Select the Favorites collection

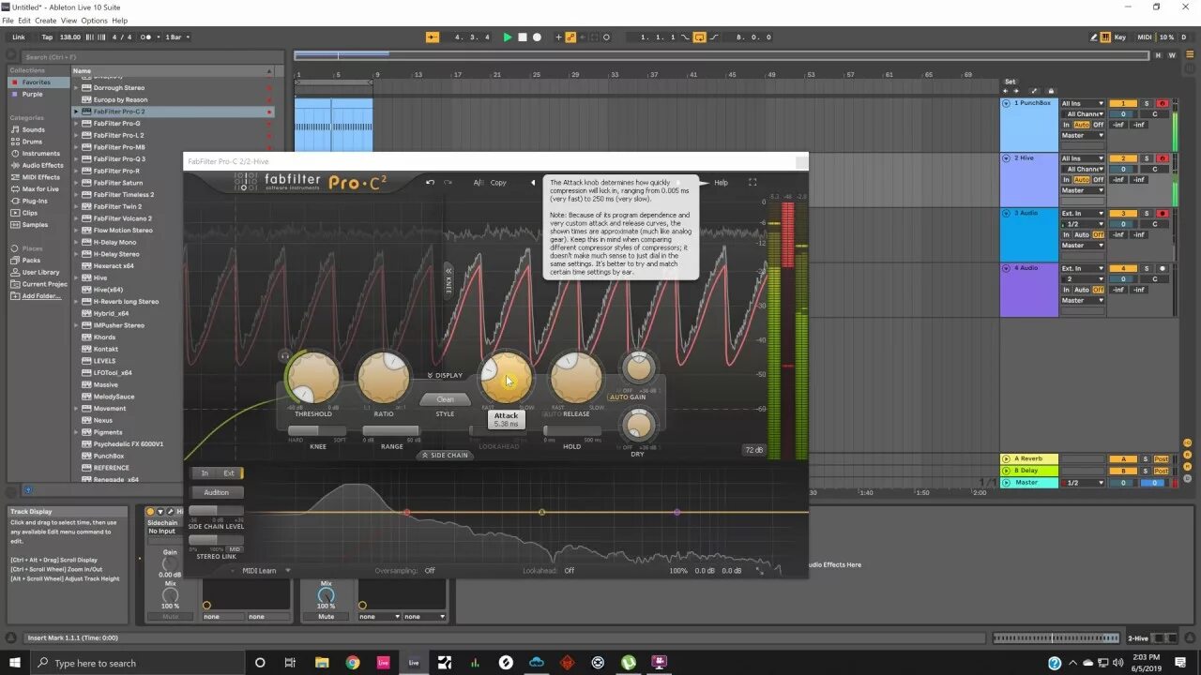click(x=37, y=82)
